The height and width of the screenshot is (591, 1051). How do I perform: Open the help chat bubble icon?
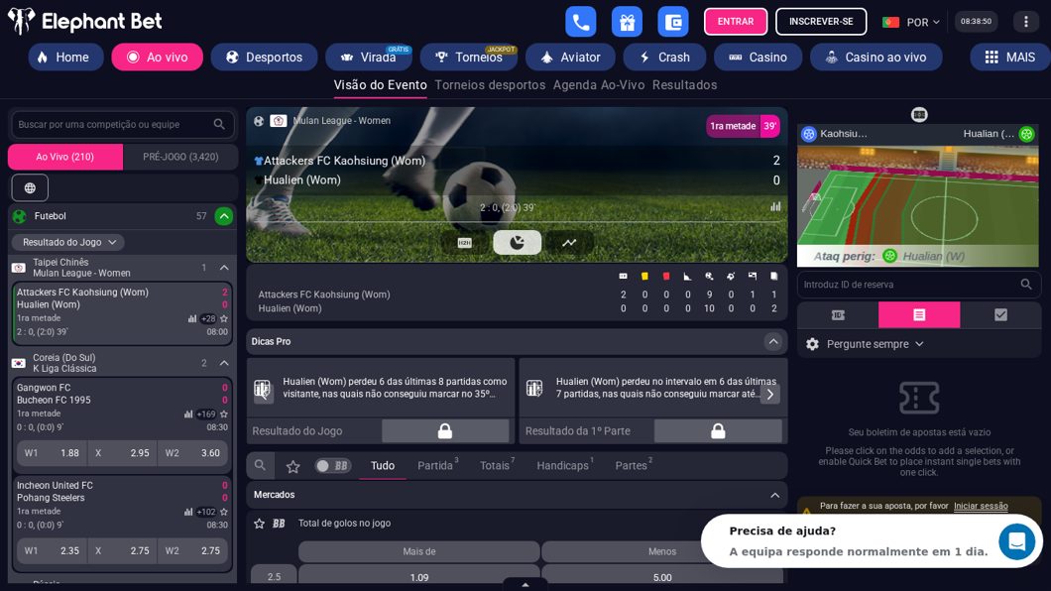[x=1017, y=540]
